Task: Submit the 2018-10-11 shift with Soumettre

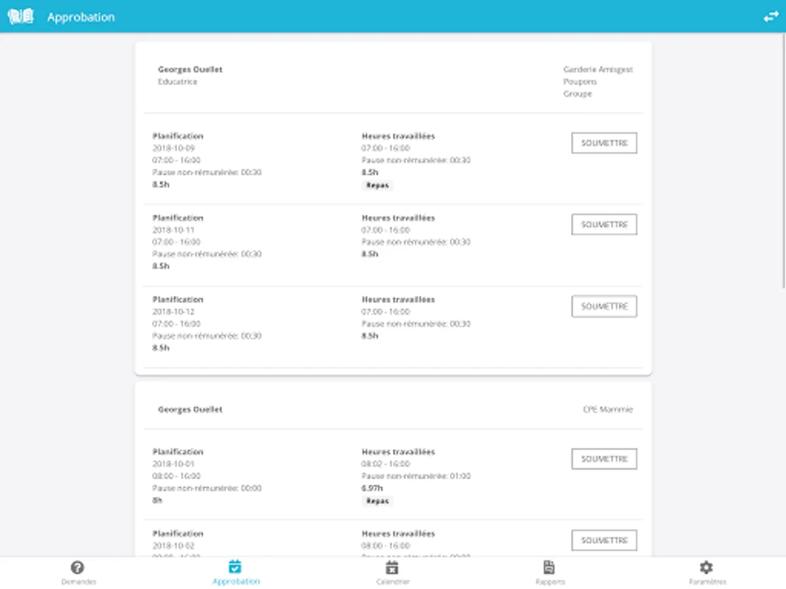Action: (x=604, y=224)
